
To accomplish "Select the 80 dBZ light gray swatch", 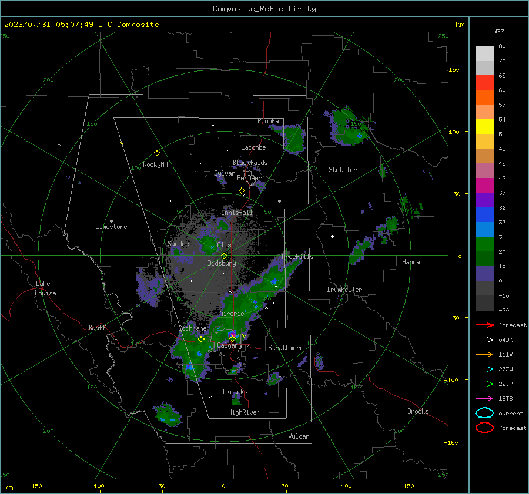I will [484, 53].
